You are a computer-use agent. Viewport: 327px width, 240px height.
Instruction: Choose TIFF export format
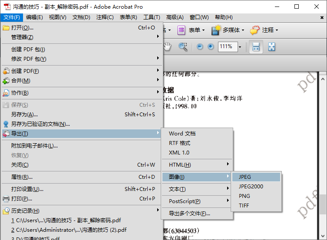point(256,206)
